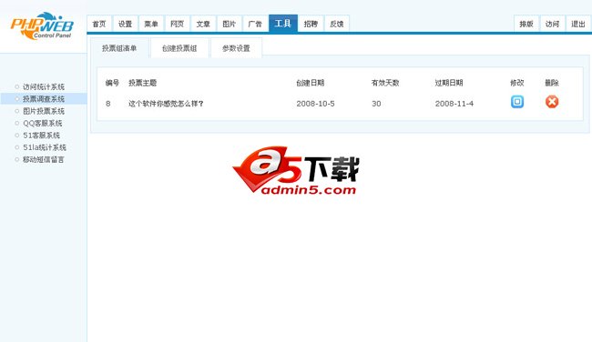592x342 pixels.
Task: Delete poll 8 with the red X icon
Action: [552, 102]
